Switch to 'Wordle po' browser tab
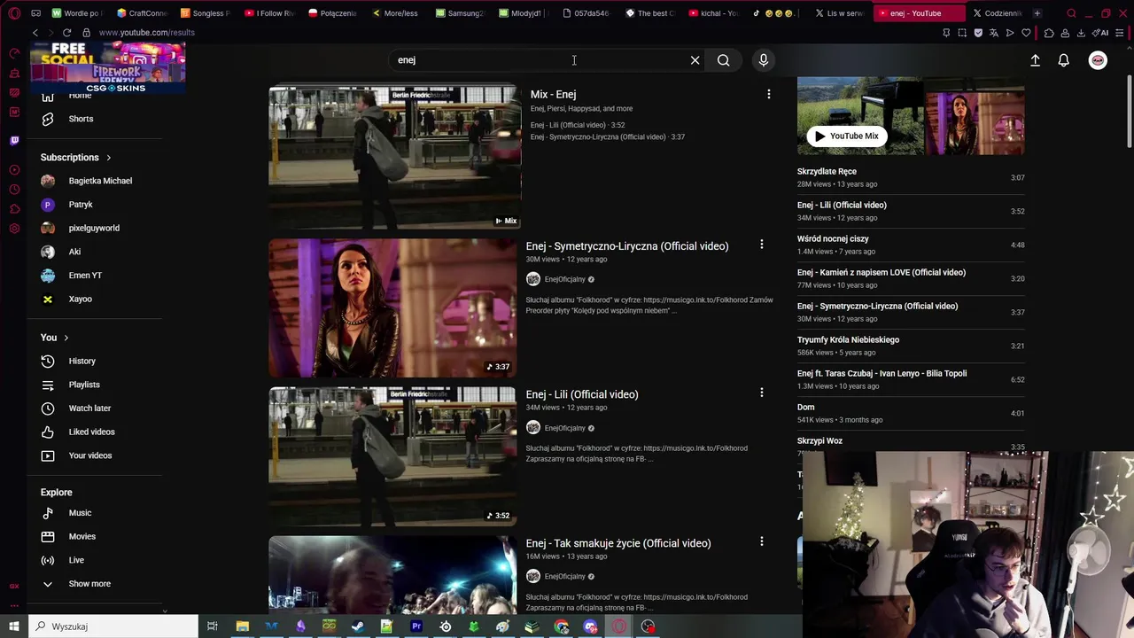1134x638 pixels. pos(79,13)
